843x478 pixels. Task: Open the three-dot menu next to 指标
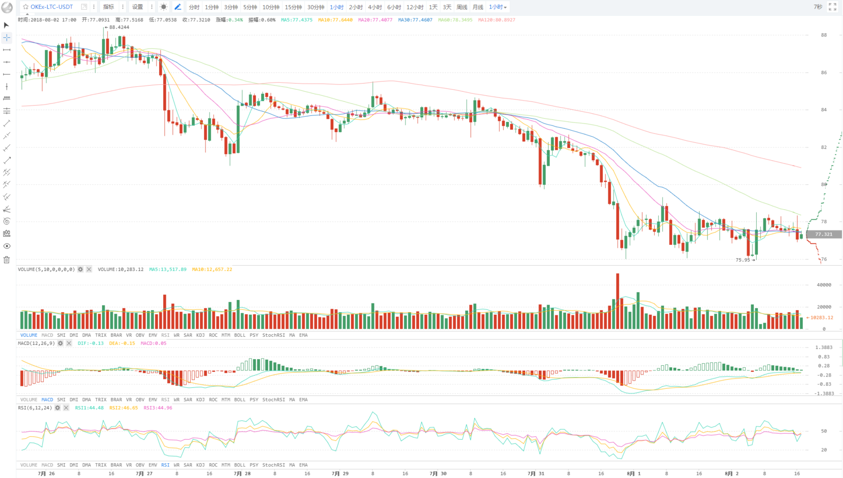[x=123, y=7]
